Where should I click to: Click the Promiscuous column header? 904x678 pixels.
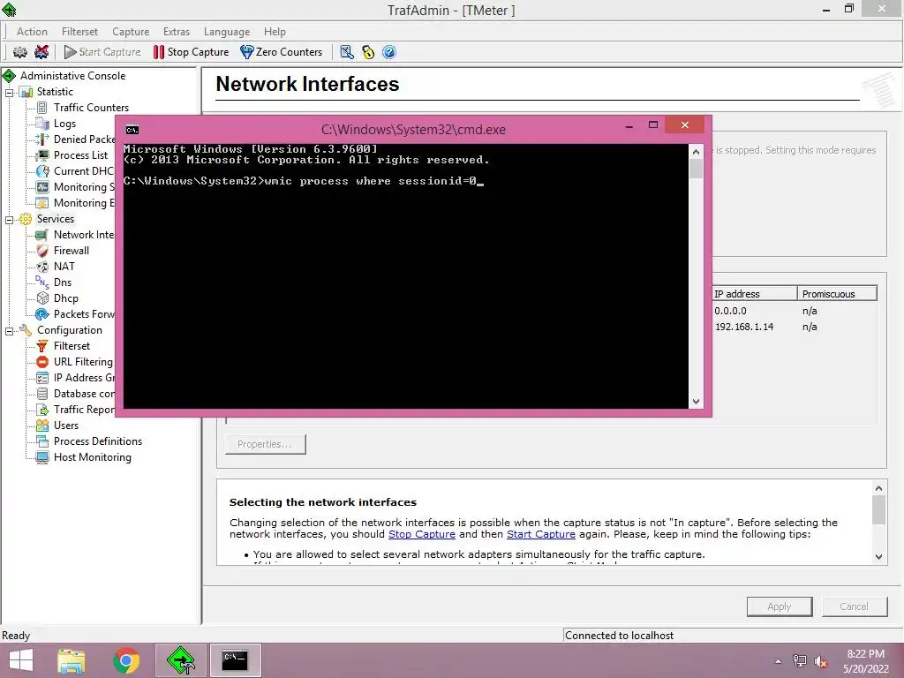(x=837, y=294)
